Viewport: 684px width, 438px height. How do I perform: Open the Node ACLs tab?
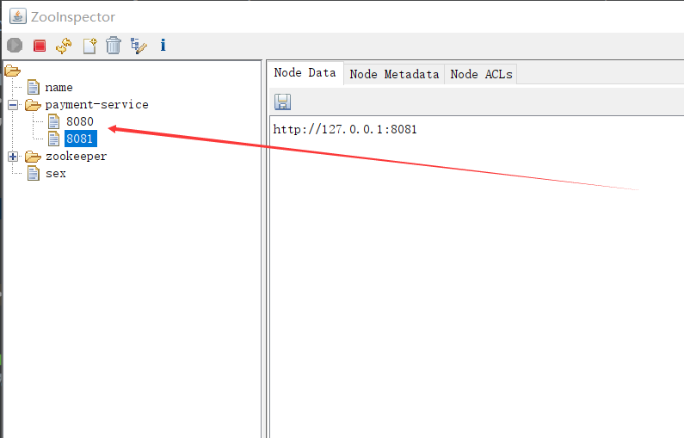(x=481, y=74)
